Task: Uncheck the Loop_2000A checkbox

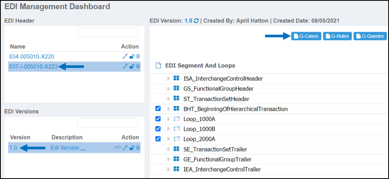Action: tap(158, 139)
